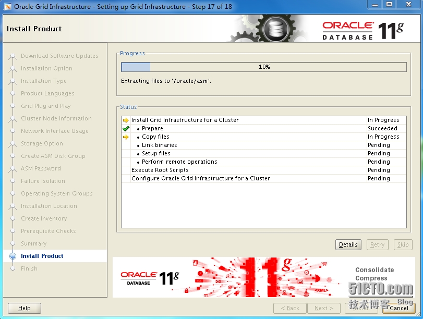Select Product Languages step
The image size is (423, 319).
coord(47,93)
